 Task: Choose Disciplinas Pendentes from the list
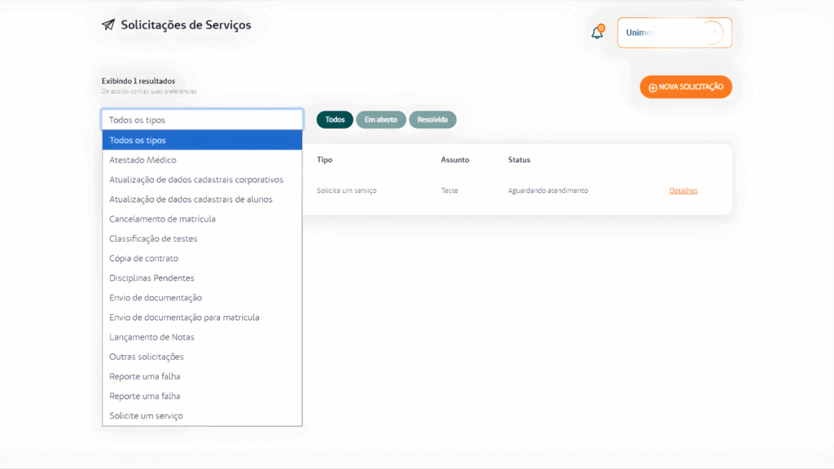pos(151,278)
